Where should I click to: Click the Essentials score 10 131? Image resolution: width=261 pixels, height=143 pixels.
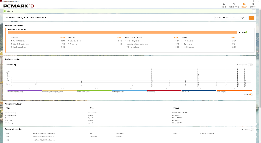pos(62,37)
